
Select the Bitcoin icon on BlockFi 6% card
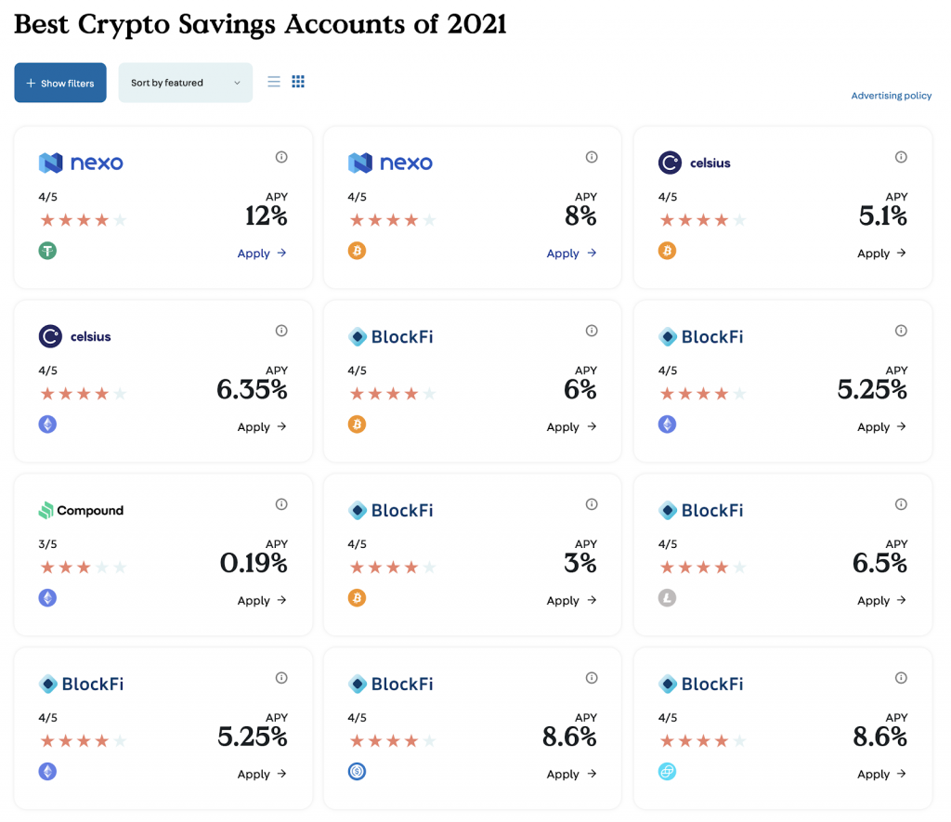click(x=357, y=424)
